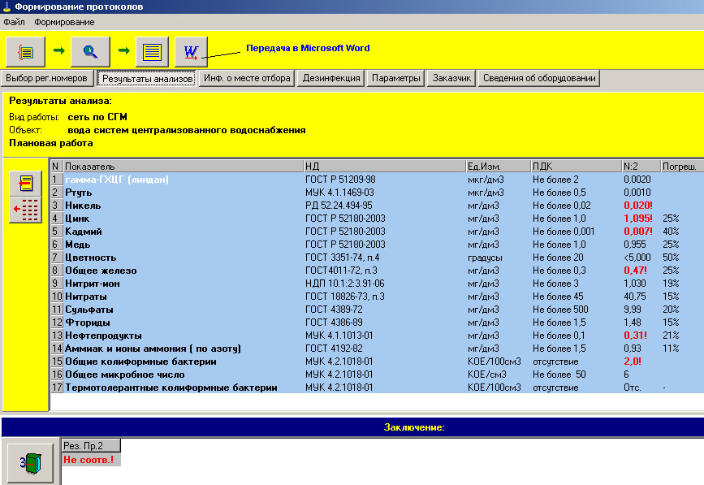Click the protocol document lines icon
This screenshot has height=485, width=704.
(x=152, y=52)
